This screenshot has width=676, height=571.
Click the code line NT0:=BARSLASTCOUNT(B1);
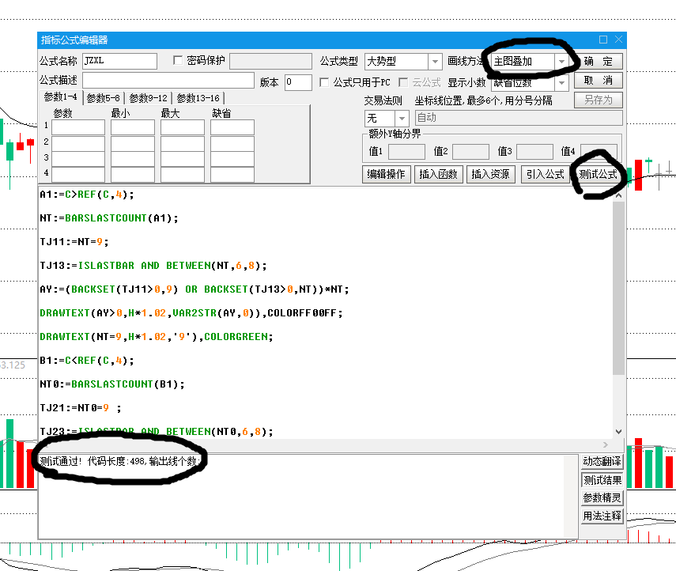112,384
